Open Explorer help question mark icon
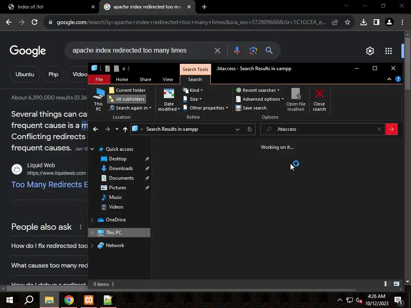Image resolution: width=411 pixels, height=308 pixels. coord(398,79)
